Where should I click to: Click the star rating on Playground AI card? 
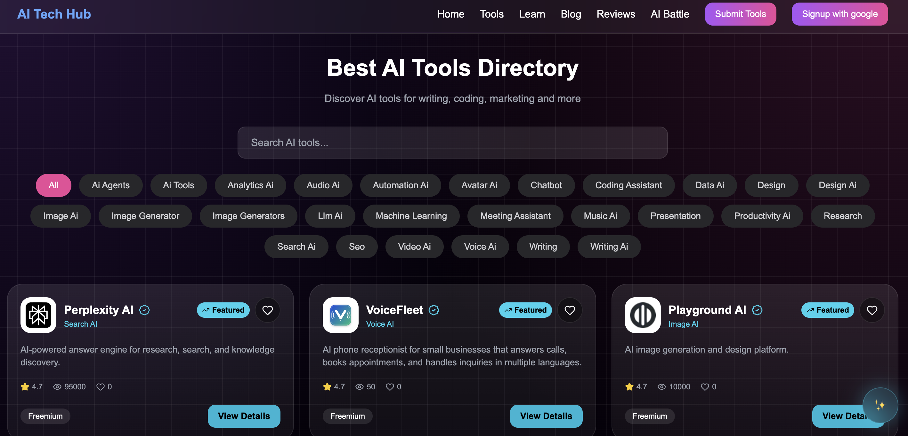636,387
